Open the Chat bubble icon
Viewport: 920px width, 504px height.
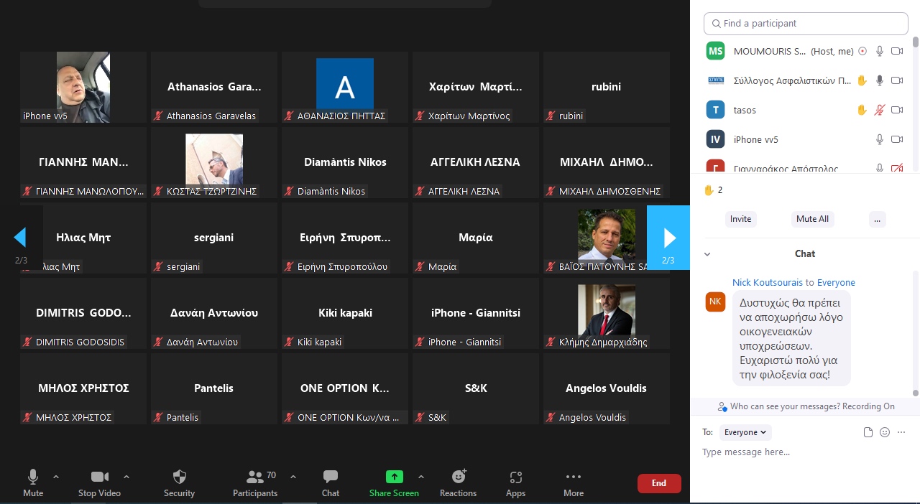(331, 477)
